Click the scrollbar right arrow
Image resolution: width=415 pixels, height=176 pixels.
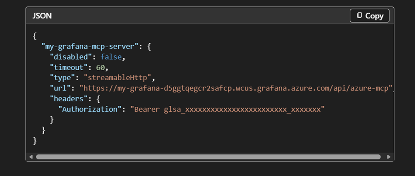tap(389, 157)
